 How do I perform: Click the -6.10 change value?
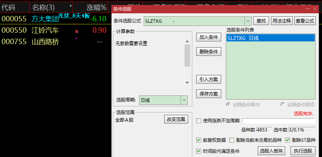98,19
